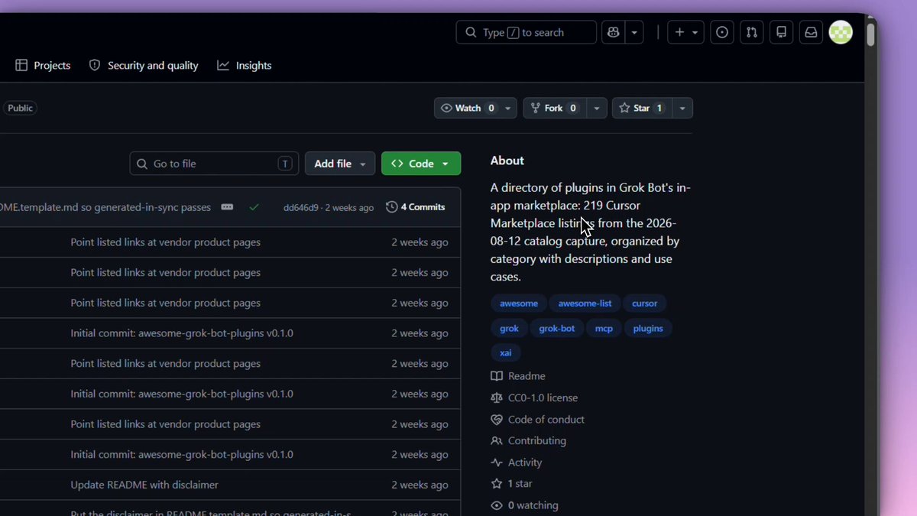Open the Copilot icon in header
Viewport: 917px width, 516px height.
point(614,32)
